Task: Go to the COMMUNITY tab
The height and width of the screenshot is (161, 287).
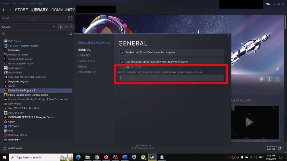Action: (63, 10)
